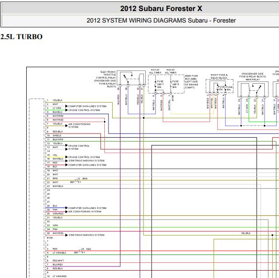
Task: Click the pin 29 "PNK" label
Action: (55, 210)
